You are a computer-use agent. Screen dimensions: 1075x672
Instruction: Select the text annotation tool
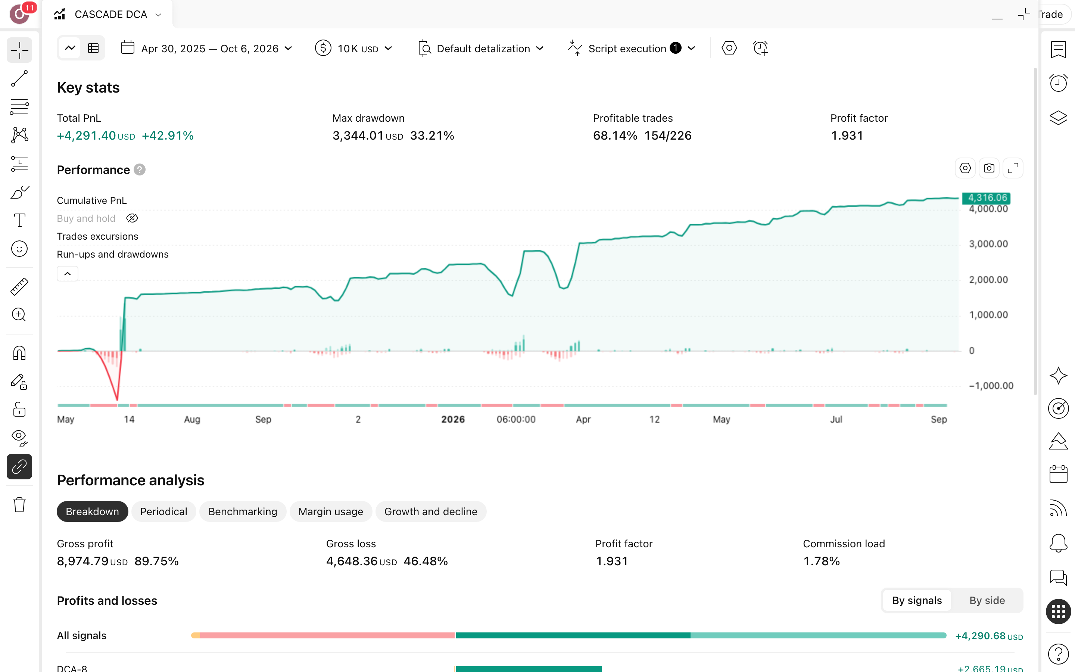(x=19, y=220)
